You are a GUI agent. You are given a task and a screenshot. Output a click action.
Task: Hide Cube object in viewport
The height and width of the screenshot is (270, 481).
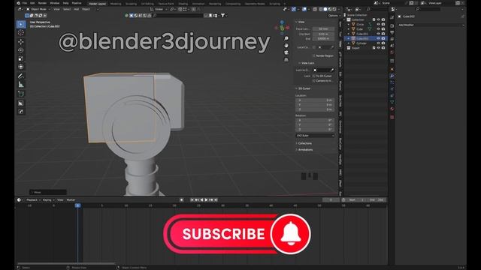pyautogui.click(x=378, y=29)
